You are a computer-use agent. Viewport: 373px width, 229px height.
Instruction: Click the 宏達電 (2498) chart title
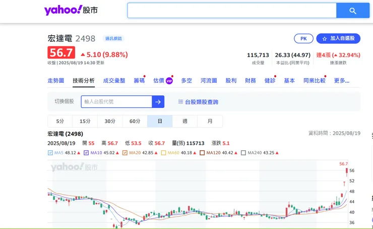point(65,134)
